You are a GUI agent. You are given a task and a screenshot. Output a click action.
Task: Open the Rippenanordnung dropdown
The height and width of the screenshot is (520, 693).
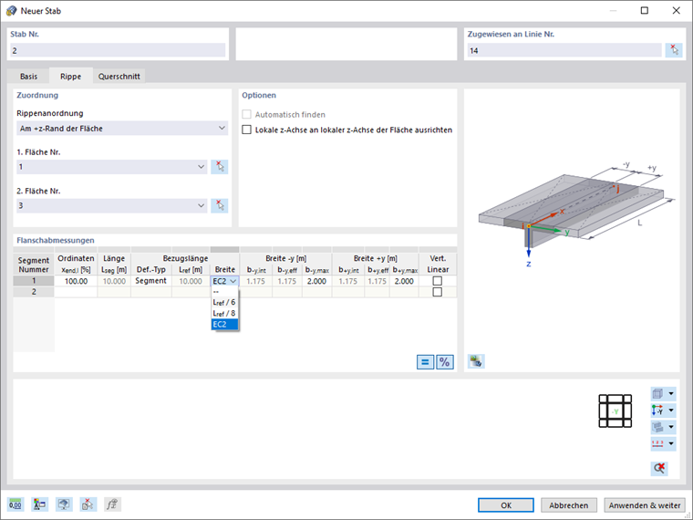pyautogui.click(x=122, y=129)
